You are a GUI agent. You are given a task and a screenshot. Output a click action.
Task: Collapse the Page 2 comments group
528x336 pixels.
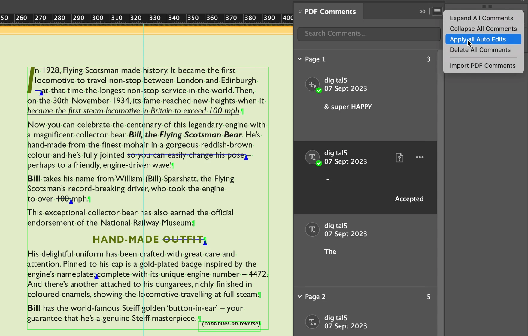pos(299,297)
